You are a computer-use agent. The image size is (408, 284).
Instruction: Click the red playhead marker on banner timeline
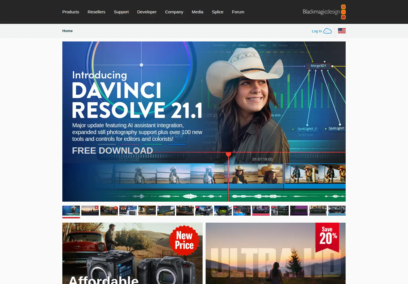[x=228, y=154]
